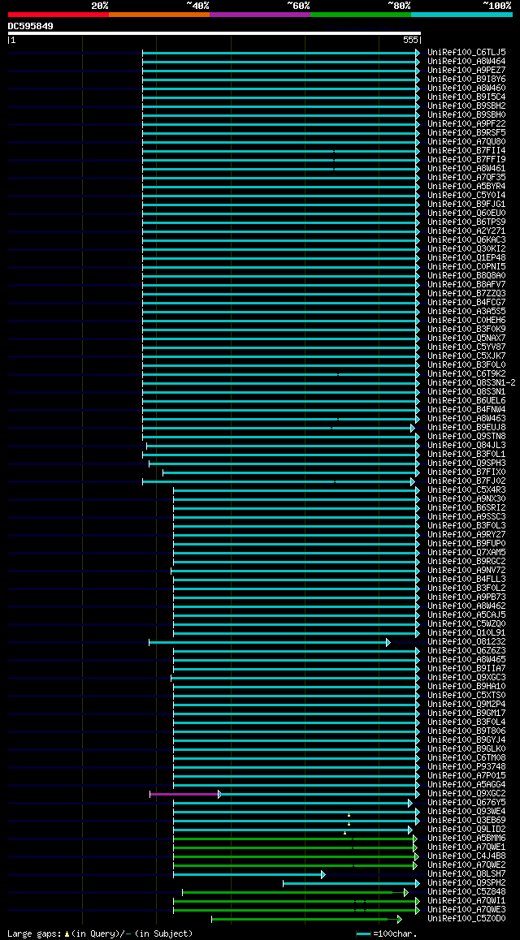
Task: Click the green alignment bar for UniRef100_A5BMM6
Action: click(x=295, y=839)
